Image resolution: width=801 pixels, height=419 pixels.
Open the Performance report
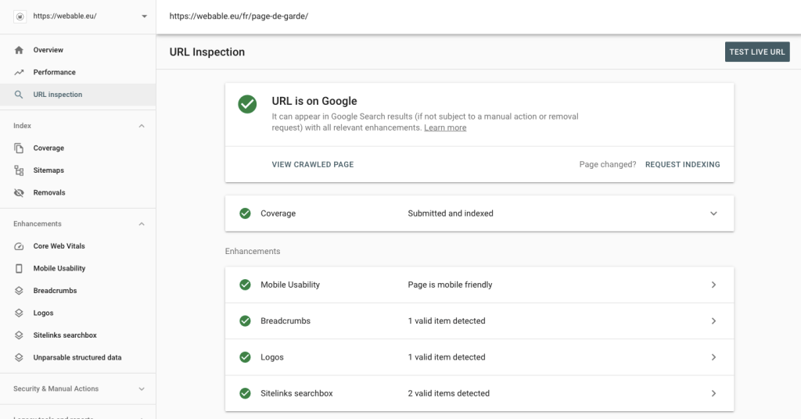78,73
